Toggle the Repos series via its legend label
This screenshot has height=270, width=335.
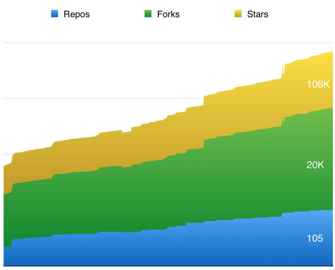pyautogui.click(x=77, y=14)
